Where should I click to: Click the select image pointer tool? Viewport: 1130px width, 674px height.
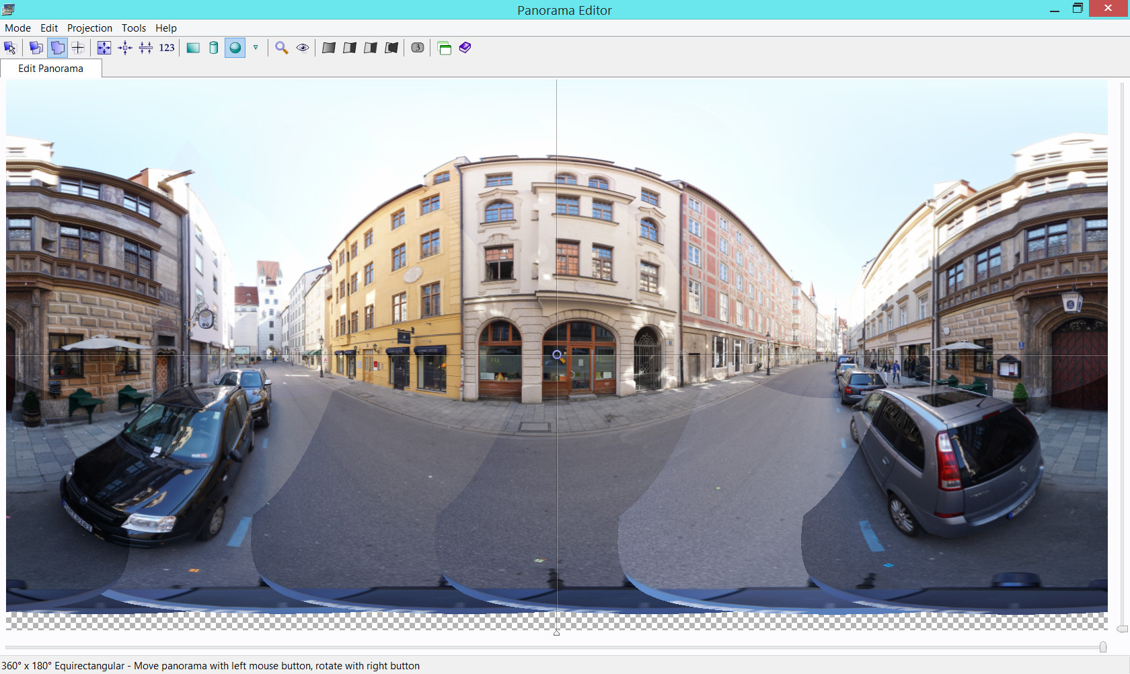(x=10, y=48)
